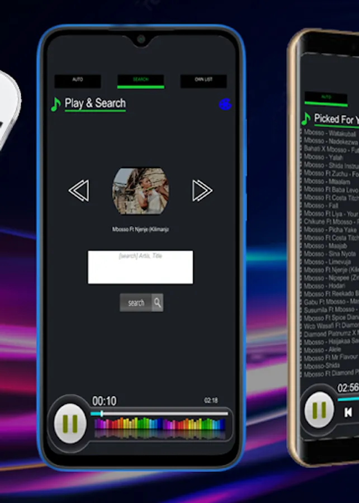
Task: Play Mbosso - Limevuja from list
Action: (327, 262)
